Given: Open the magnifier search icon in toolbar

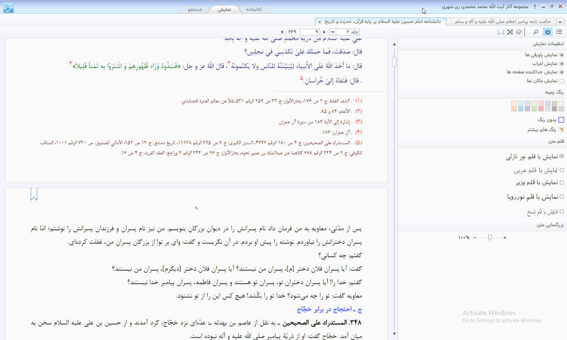Looking at the screenshot, I should pos(536,32).
